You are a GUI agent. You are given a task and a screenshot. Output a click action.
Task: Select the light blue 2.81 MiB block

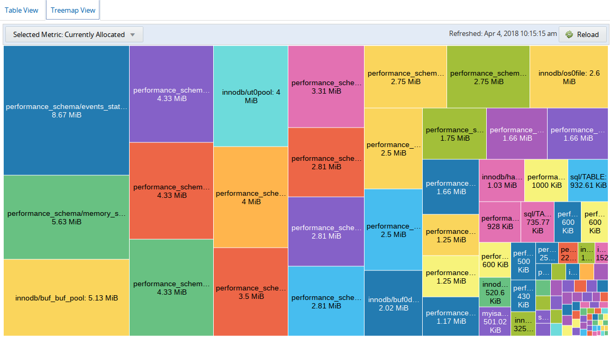(326, 301)
